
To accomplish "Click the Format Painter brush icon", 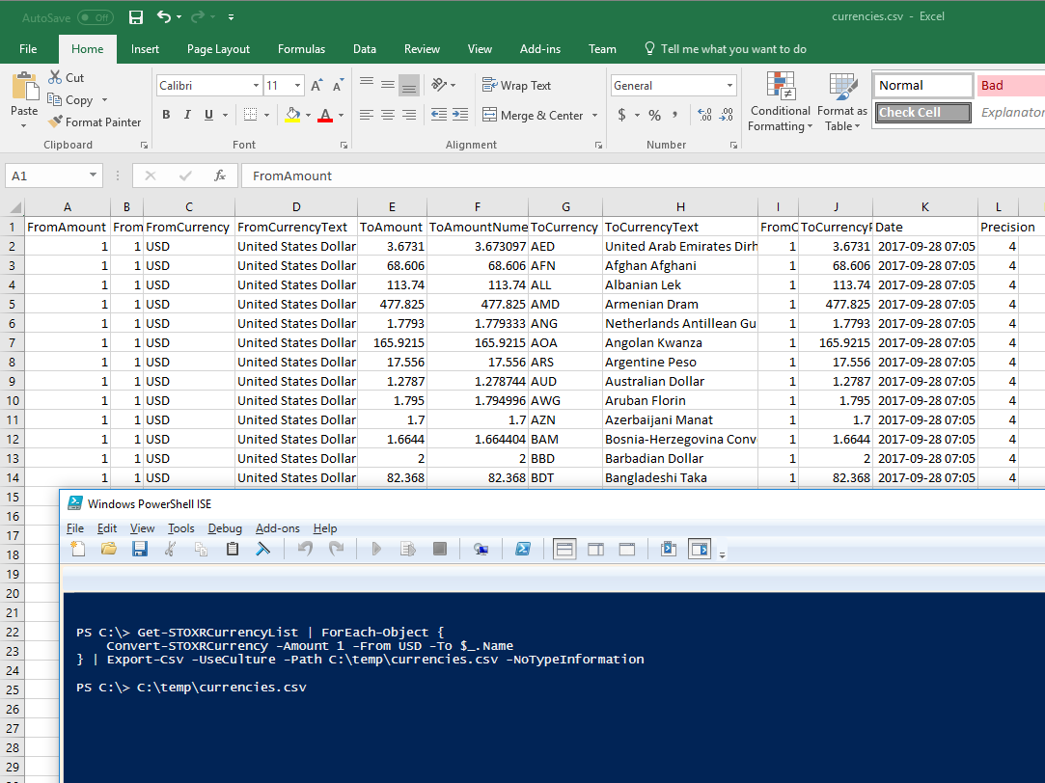I will [55, 122].
